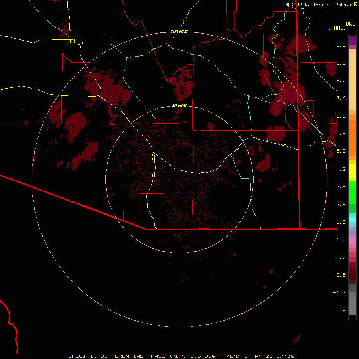
Task: Click the -0.5 value on color scale
Action: 339,275
